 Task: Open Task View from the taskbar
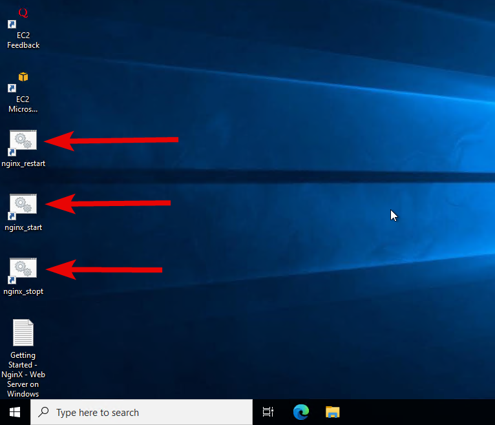pos(268,412)
